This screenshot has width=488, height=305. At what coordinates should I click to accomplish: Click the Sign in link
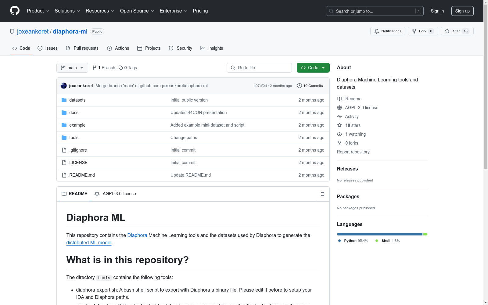point(437,11)
